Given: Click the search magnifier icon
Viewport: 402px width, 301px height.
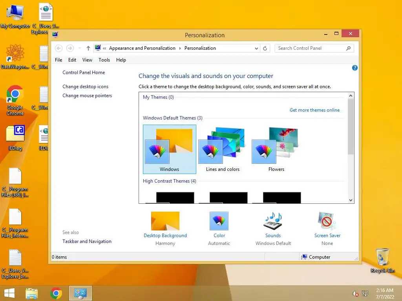Looking at the screenshot, I should tap(348, 48).
